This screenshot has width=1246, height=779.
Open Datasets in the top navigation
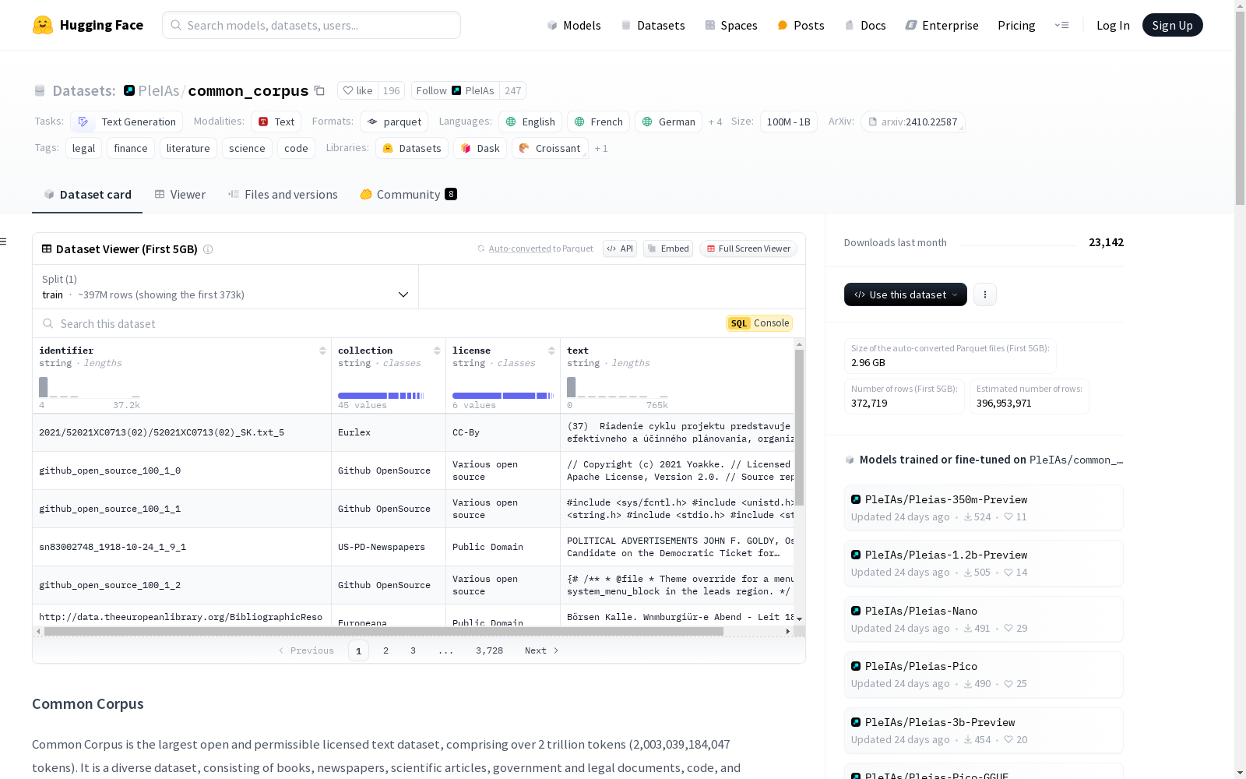(653, 25)
